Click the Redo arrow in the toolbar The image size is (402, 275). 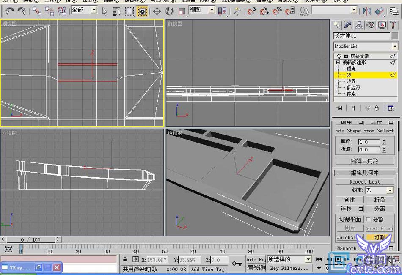22,11
